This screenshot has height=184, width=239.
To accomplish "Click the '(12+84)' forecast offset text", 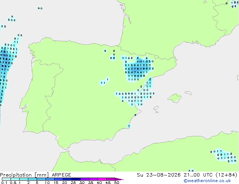I will 227,175.
